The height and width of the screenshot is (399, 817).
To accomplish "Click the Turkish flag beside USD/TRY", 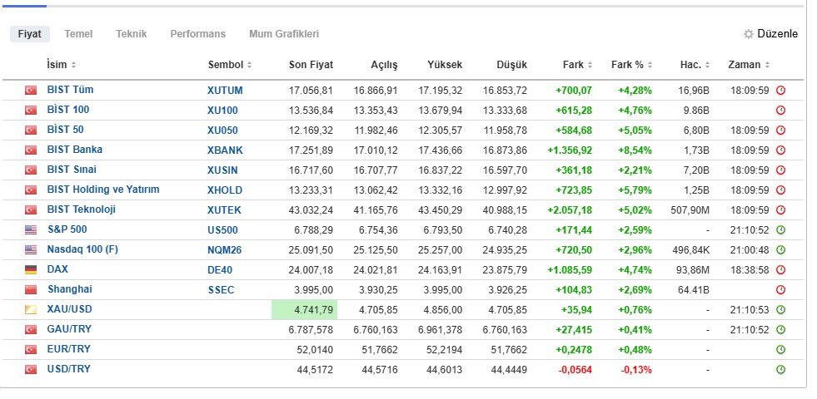I will (x=31, y=370).
